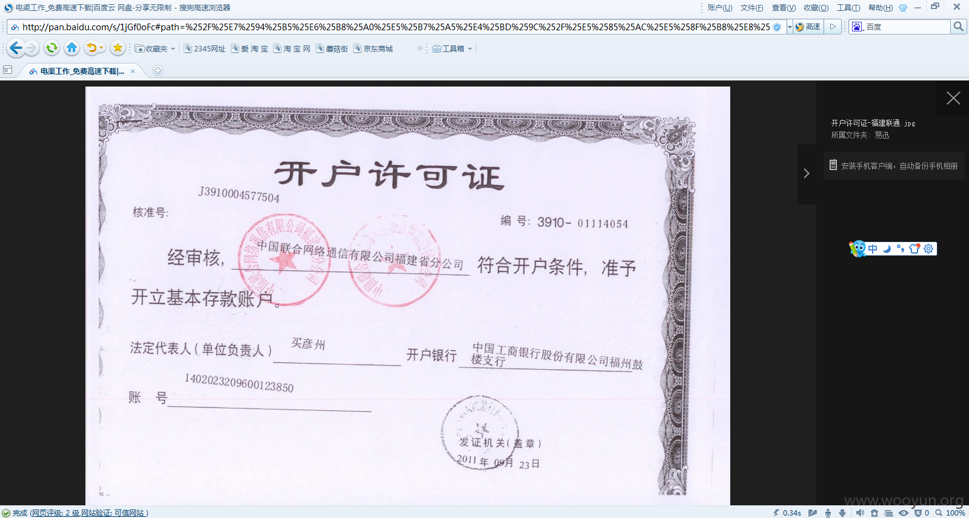Restore recently closed page with undo icon

click(x=92, y=48)
